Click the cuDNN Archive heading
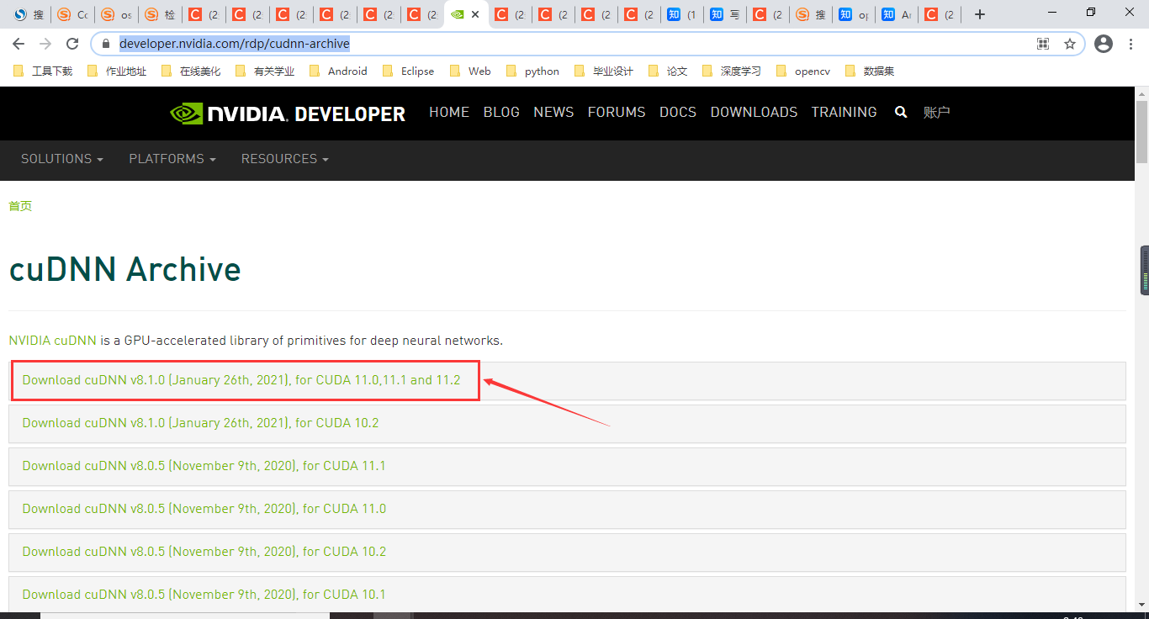The image size is (1149, 619). point(125,269)
